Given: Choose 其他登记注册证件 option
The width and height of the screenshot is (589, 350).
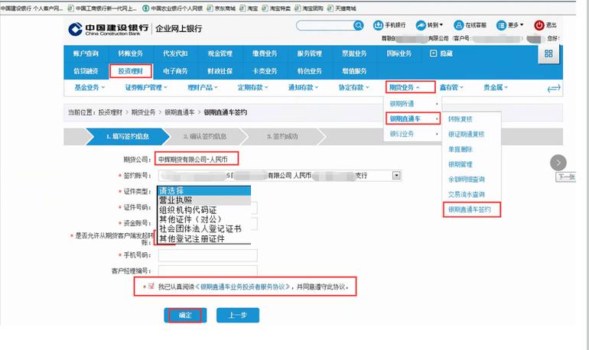Looking at the screenshot, I should [x=204, y=238].
